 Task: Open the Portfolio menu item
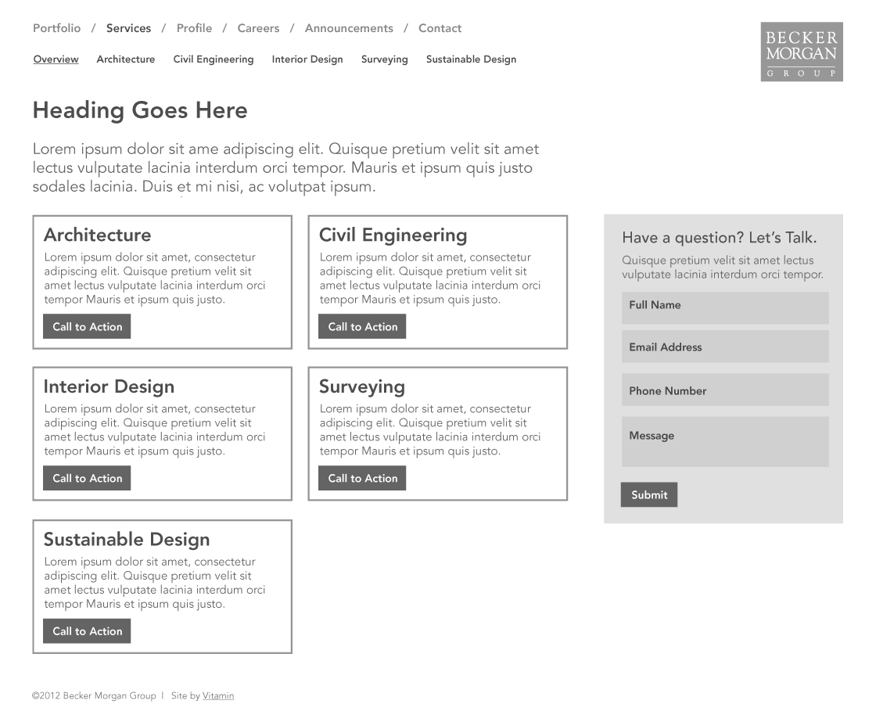click(x=56, y=28)
